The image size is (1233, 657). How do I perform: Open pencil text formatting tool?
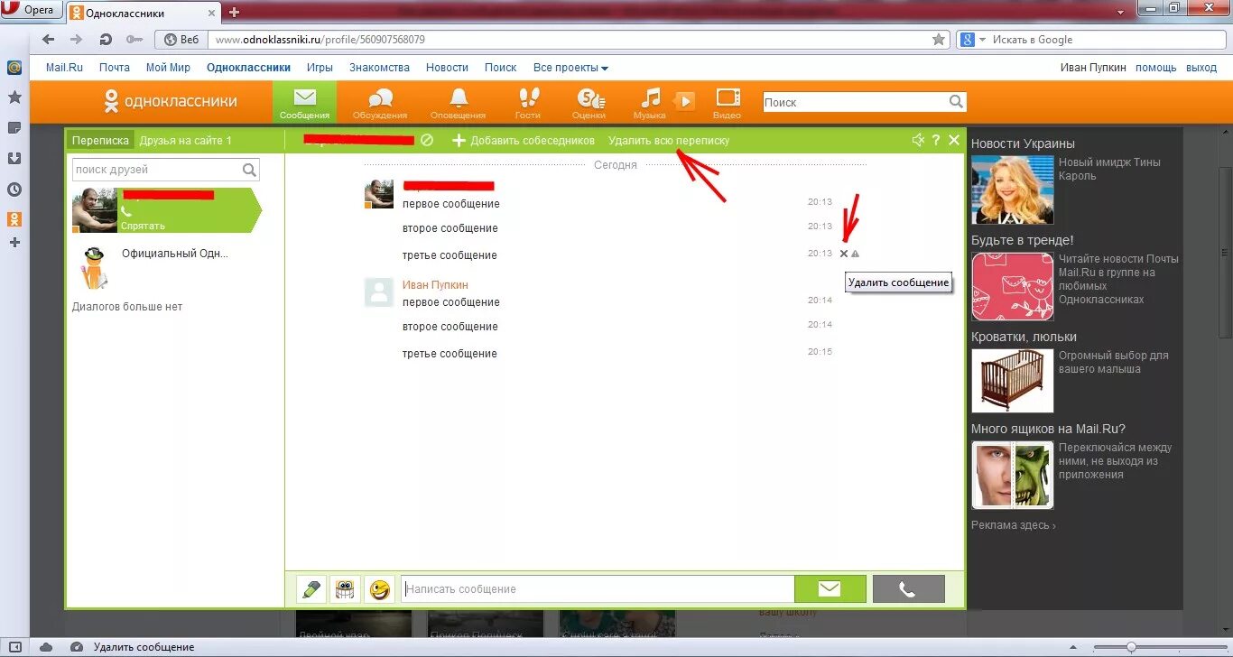point(311,589)
